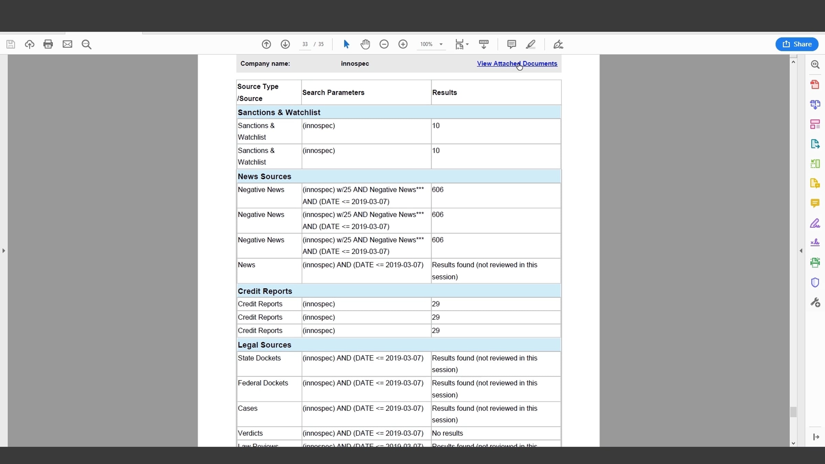This screenshot has width=825, height=464.
Task: Collapse the right tools pane arrow
Action: 801,251
